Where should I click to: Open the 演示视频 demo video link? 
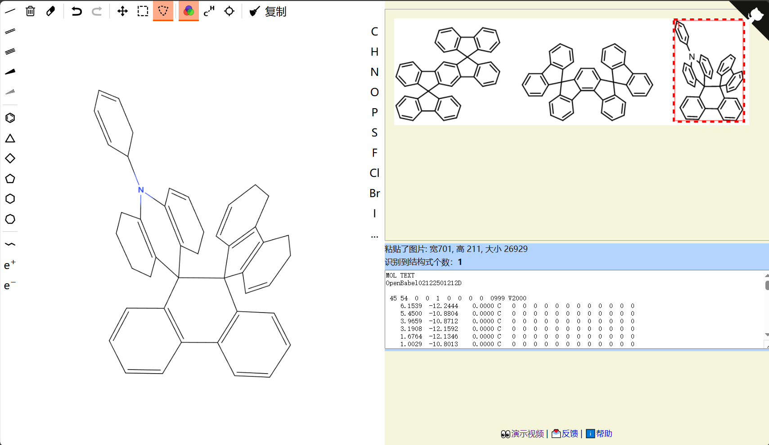[522, 434]
